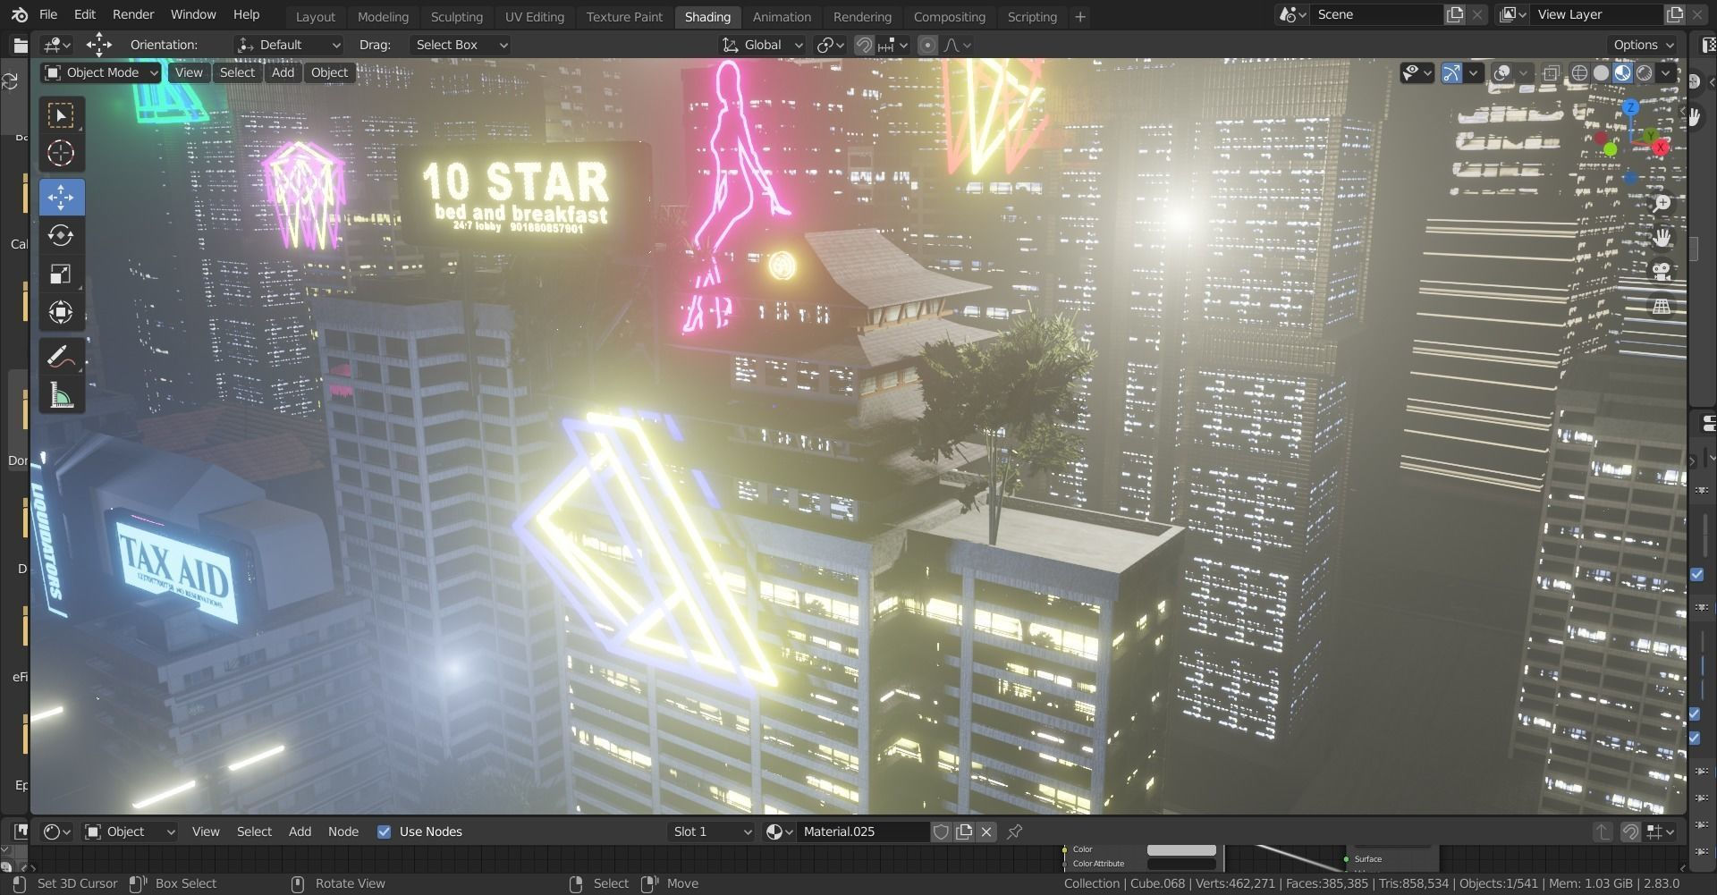1717x895 pixels.
Task: Pick the Transform tool
Action: click(x=61, y=312)
